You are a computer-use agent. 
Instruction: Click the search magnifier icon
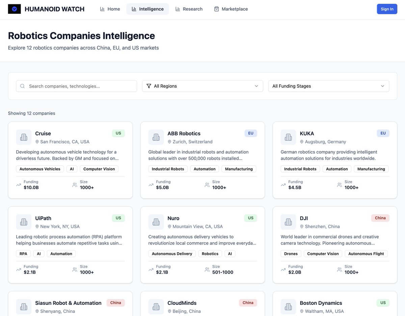coord(23,86)
